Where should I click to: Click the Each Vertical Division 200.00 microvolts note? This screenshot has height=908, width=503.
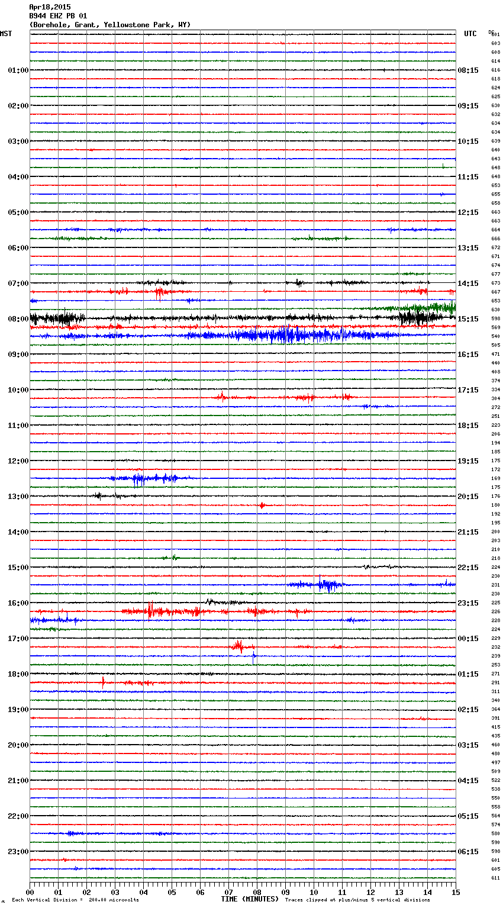pyautogui.click(x=75, y=900)
